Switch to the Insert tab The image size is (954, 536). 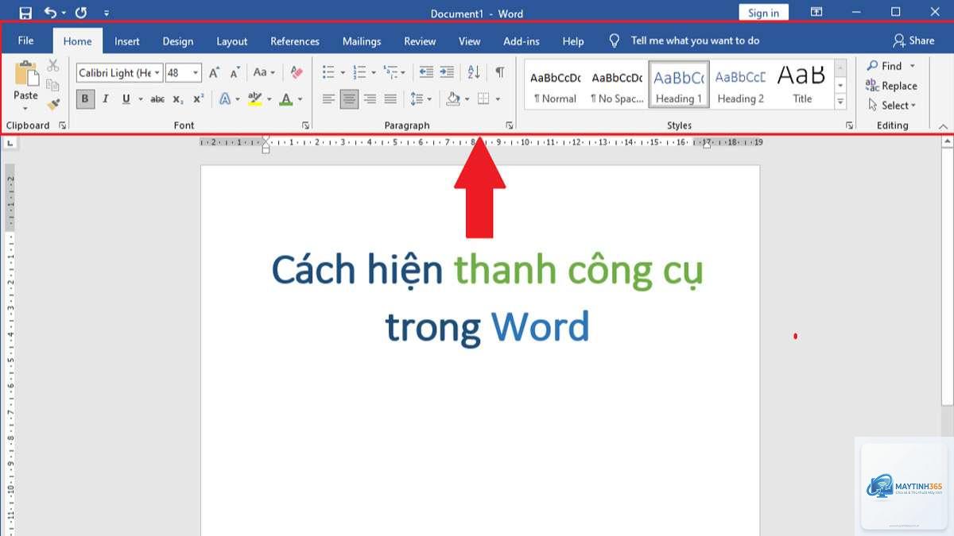tap(126, 41)
